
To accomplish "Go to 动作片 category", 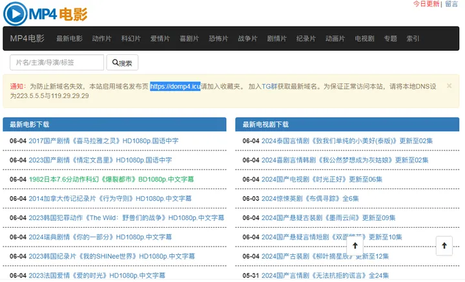I will tap(102, 39).
